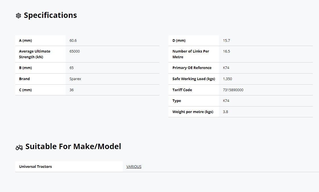Select the C (mm) value 36

click(72, 90)
